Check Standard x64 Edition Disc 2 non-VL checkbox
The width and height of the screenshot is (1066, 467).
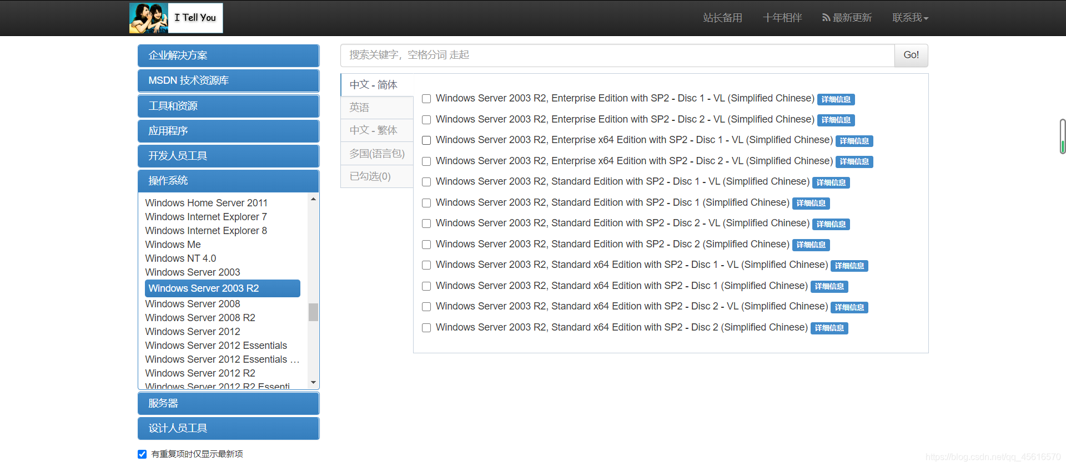point(426,328)
